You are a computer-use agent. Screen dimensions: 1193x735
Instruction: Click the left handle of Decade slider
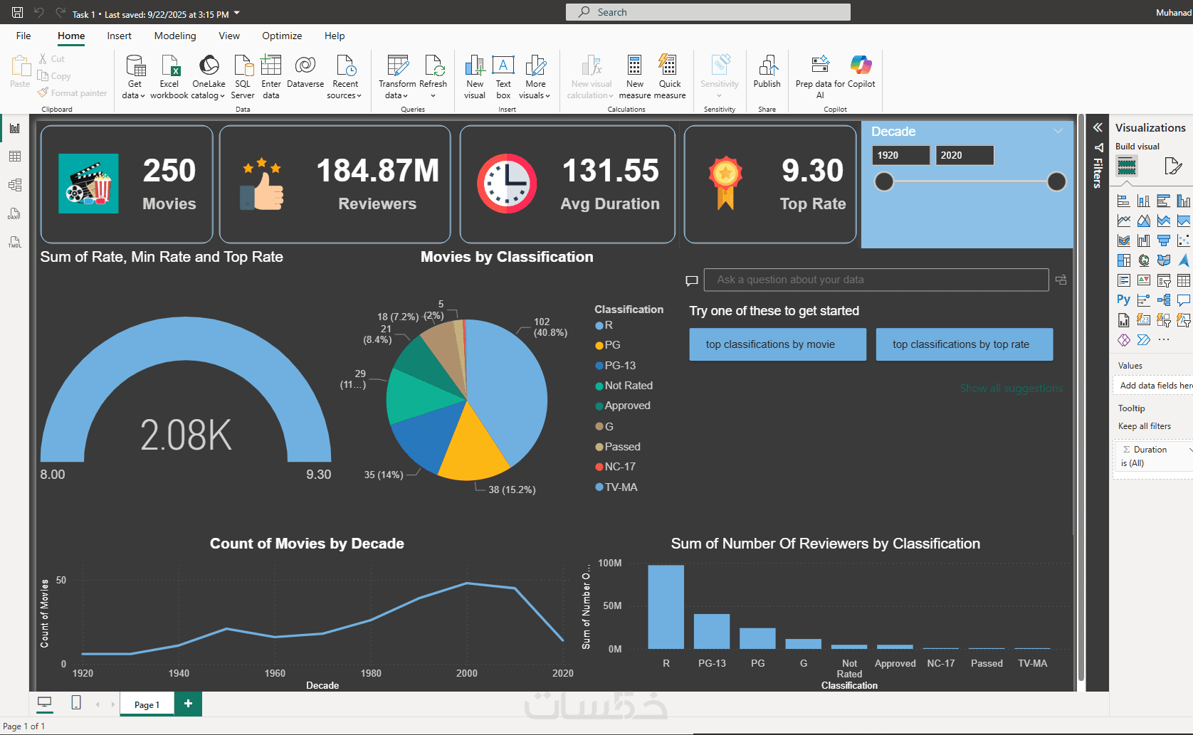click(x=884, y=182)
